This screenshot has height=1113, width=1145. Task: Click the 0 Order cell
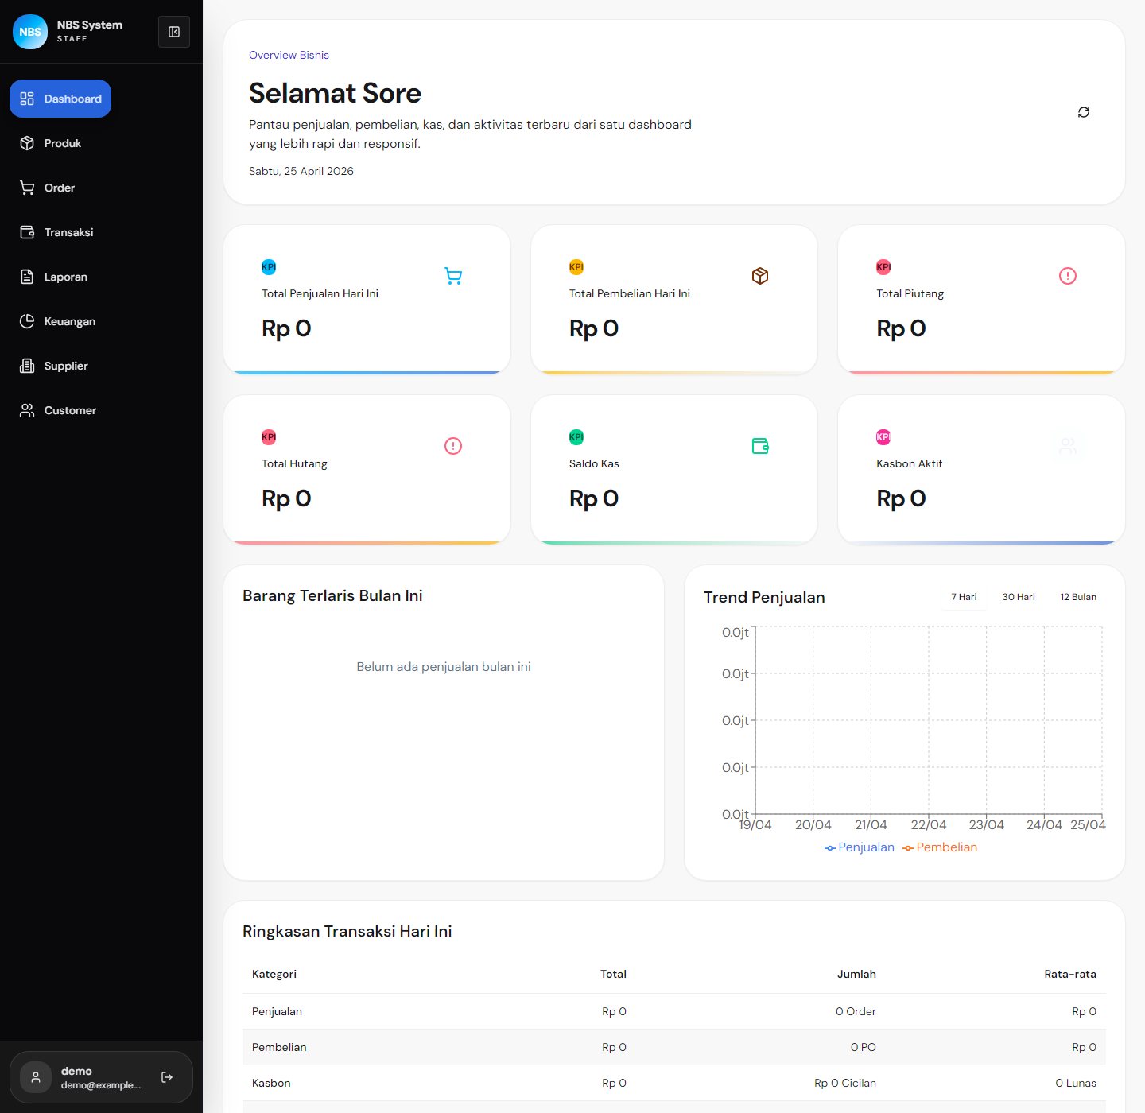[x=856, y=1011]
